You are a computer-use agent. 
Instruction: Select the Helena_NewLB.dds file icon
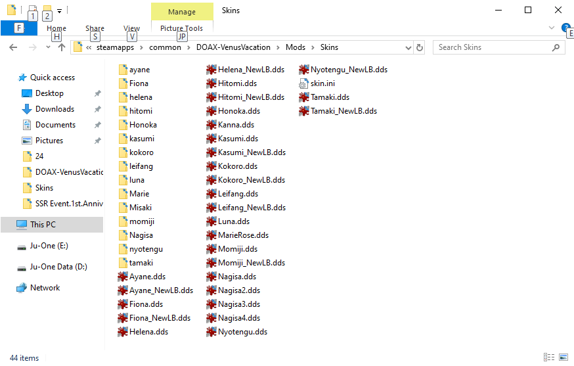point(211,70)
